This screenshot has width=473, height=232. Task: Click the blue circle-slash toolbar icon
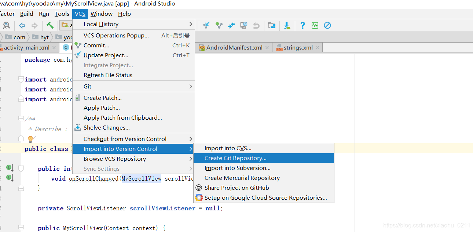point(327,25)
